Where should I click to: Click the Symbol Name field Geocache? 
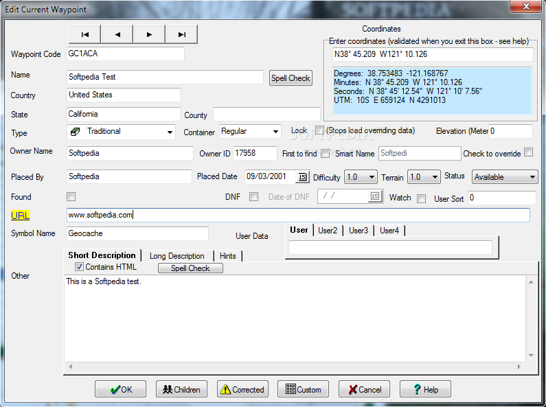pos(137,233)
